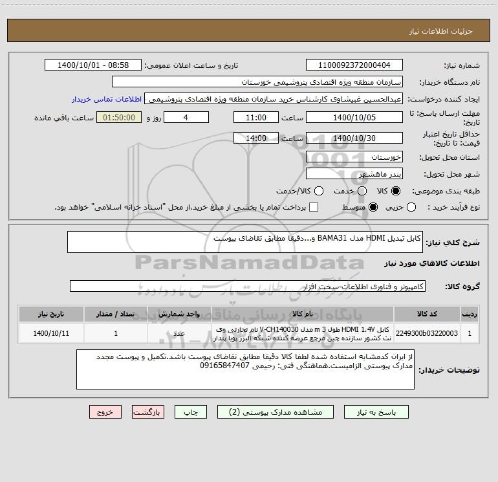Click the شرح کلی نیاز label
This screenshot has height=482, width=498.
453,243
